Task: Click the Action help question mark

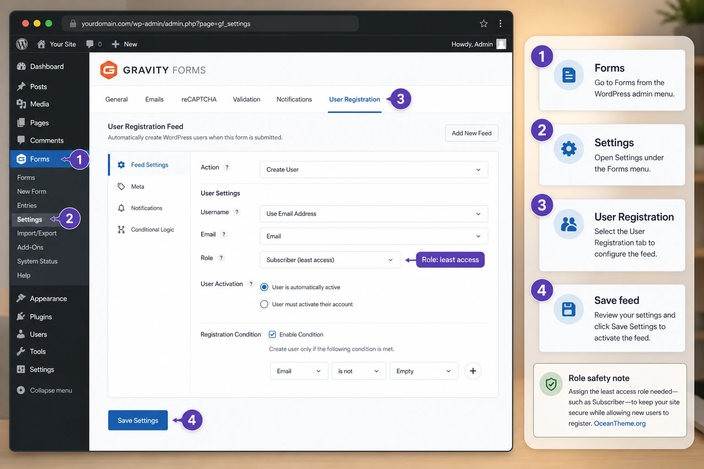Action: click(227, 168)
